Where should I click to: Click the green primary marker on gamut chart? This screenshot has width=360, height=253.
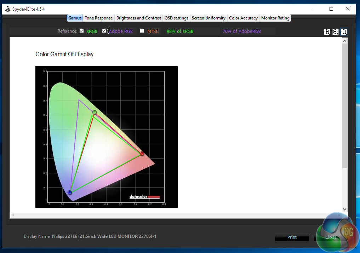(95, 112)
